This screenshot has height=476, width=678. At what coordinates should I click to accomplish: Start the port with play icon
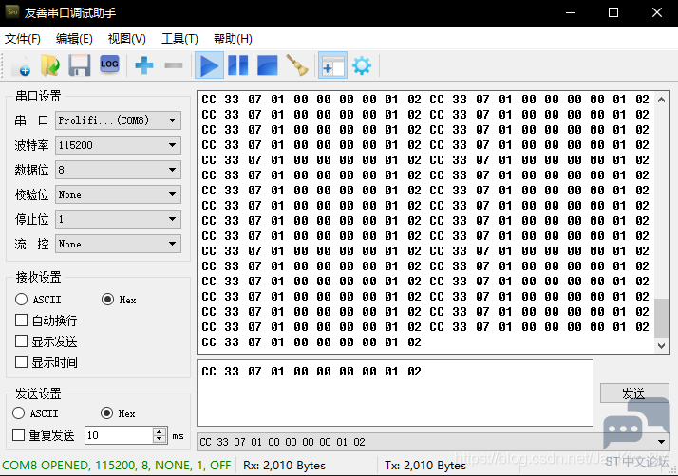point(209,65)
